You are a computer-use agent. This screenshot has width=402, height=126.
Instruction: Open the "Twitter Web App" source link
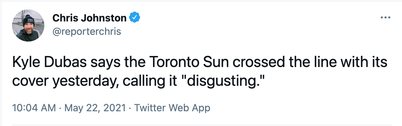click(x=172, y=108)
